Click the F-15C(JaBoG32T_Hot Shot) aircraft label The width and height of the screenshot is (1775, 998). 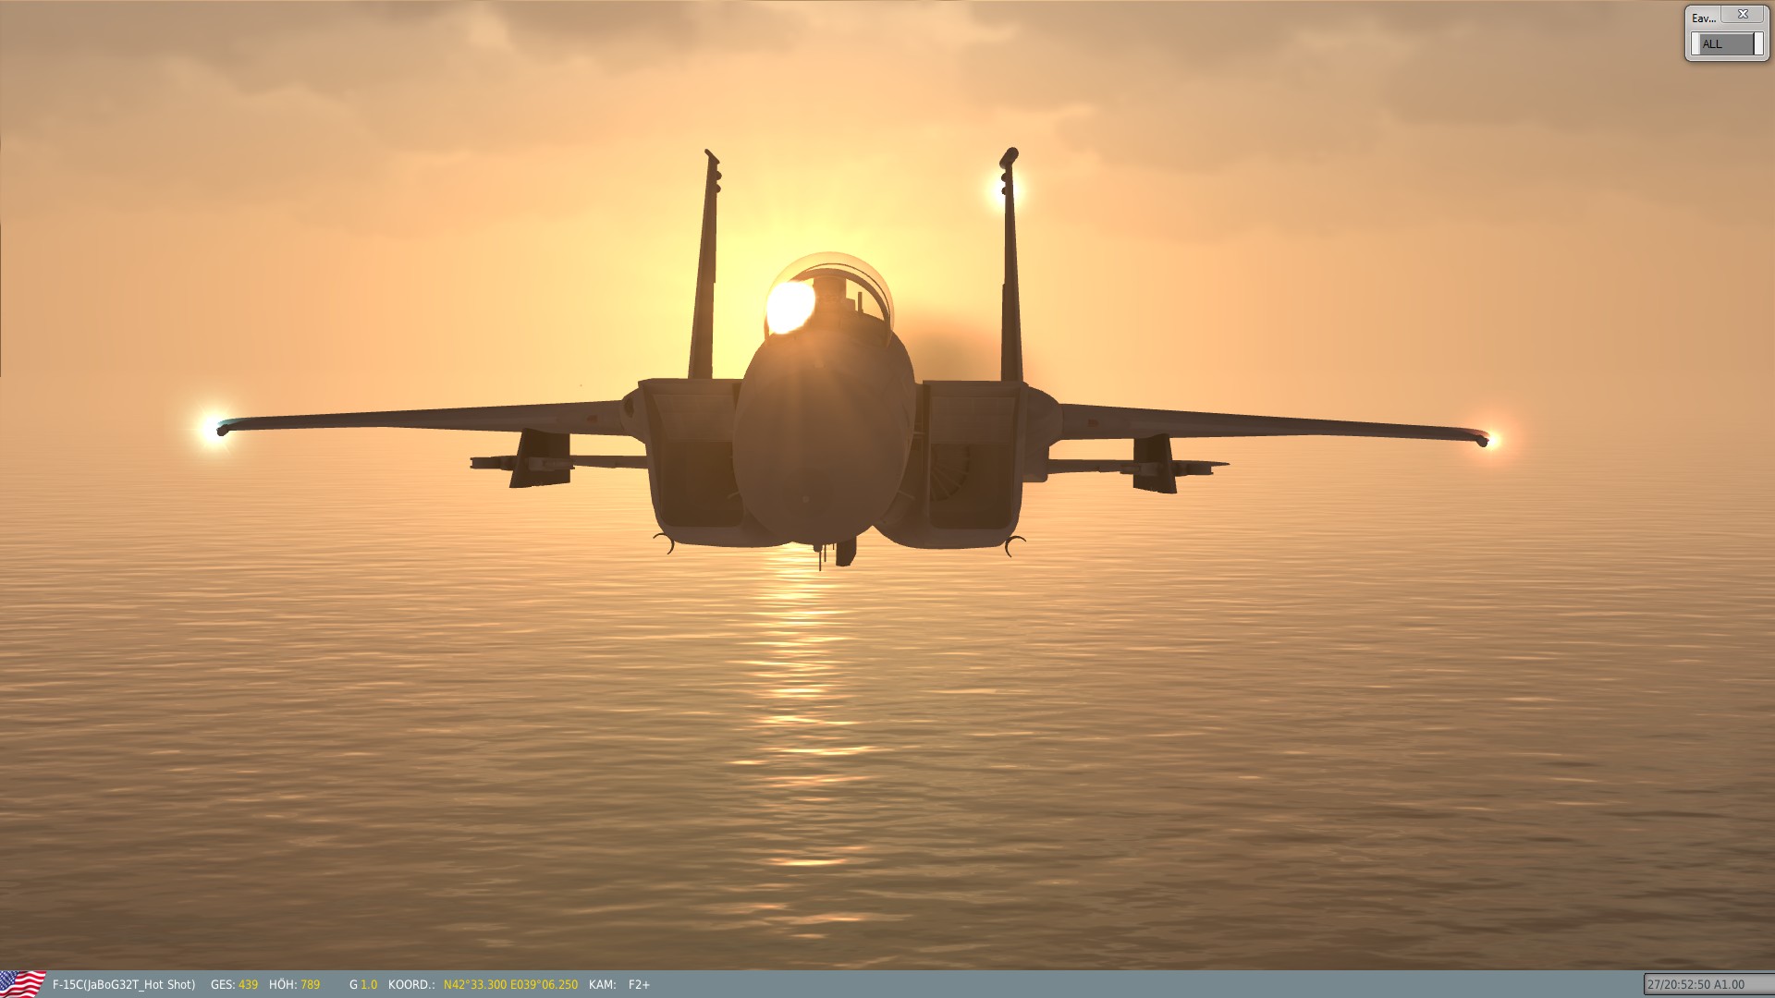[x=124, y=985]
